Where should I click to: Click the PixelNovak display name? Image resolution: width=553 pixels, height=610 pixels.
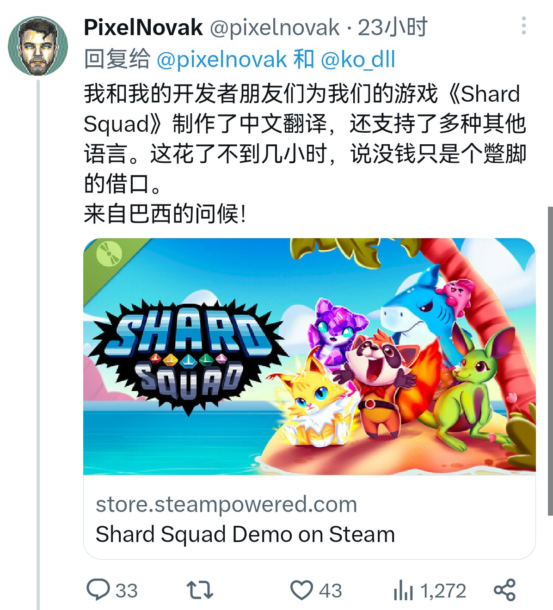[x=143, y=27]
